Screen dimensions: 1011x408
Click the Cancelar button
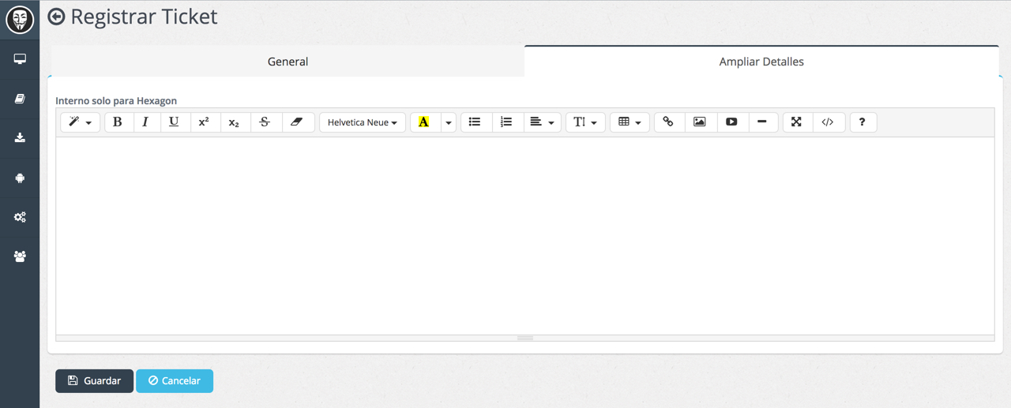175,380
